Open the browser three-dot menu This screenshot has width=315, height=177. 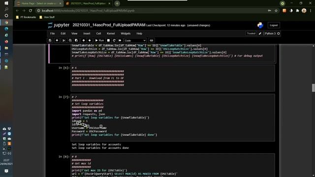(x=311, y=11)
